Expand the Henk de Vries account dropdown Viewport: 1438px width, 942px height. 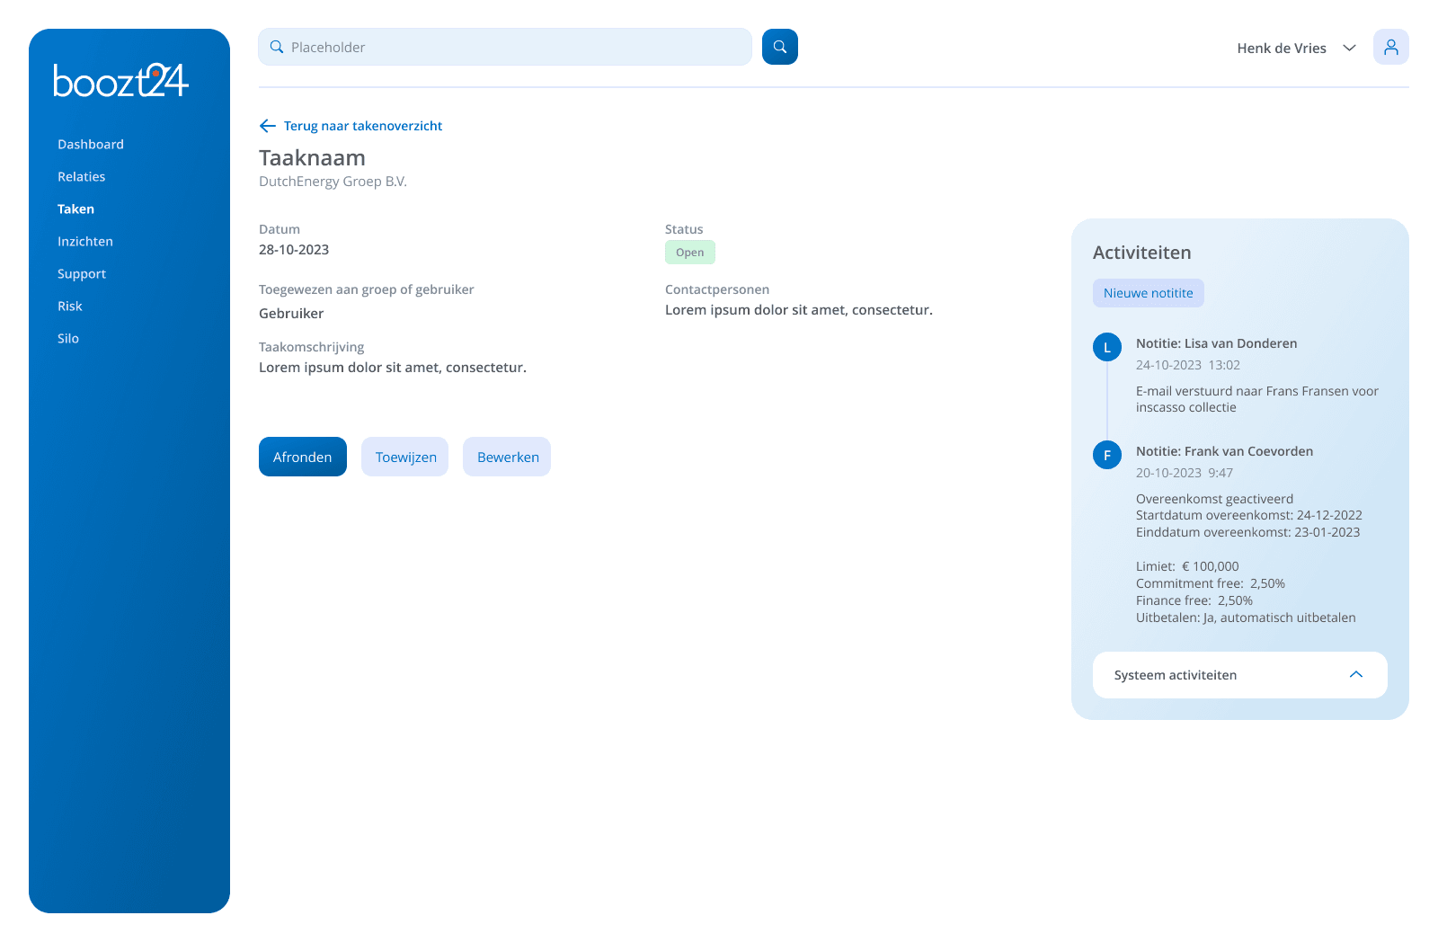coord(1297,47)
